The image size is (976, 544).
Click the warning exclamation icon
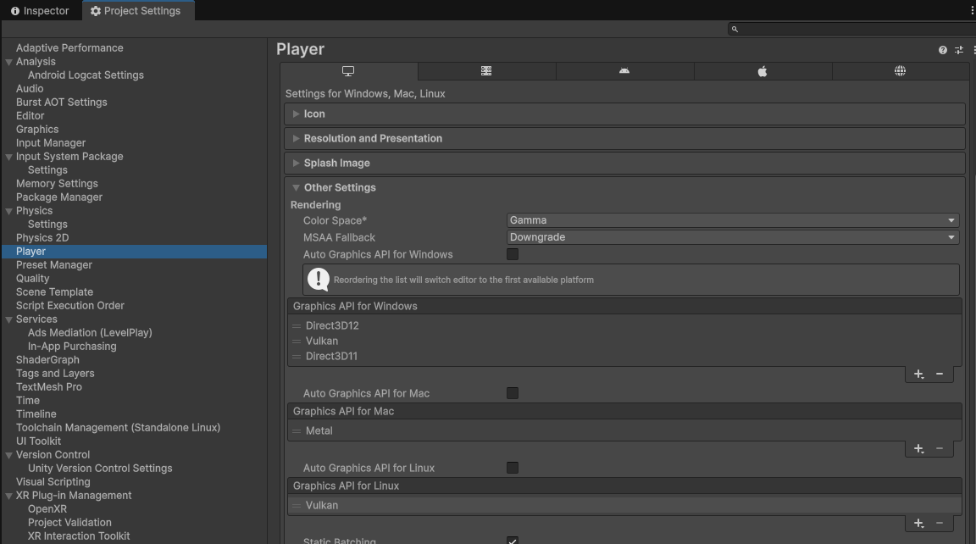(x=318, y=280)
